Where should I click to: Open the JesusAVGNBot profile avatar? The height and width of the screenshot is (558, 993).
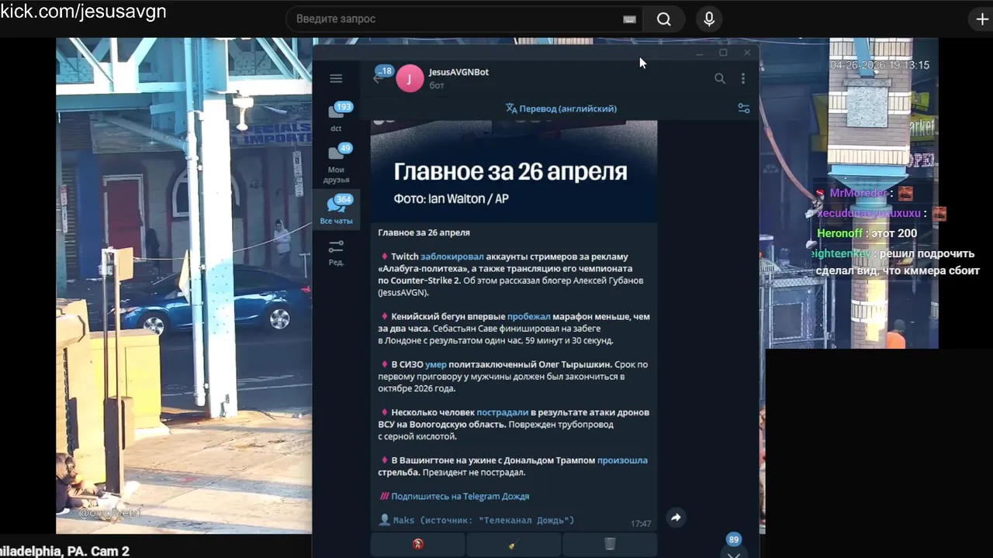pyautogui.click(x=410, y=78)
